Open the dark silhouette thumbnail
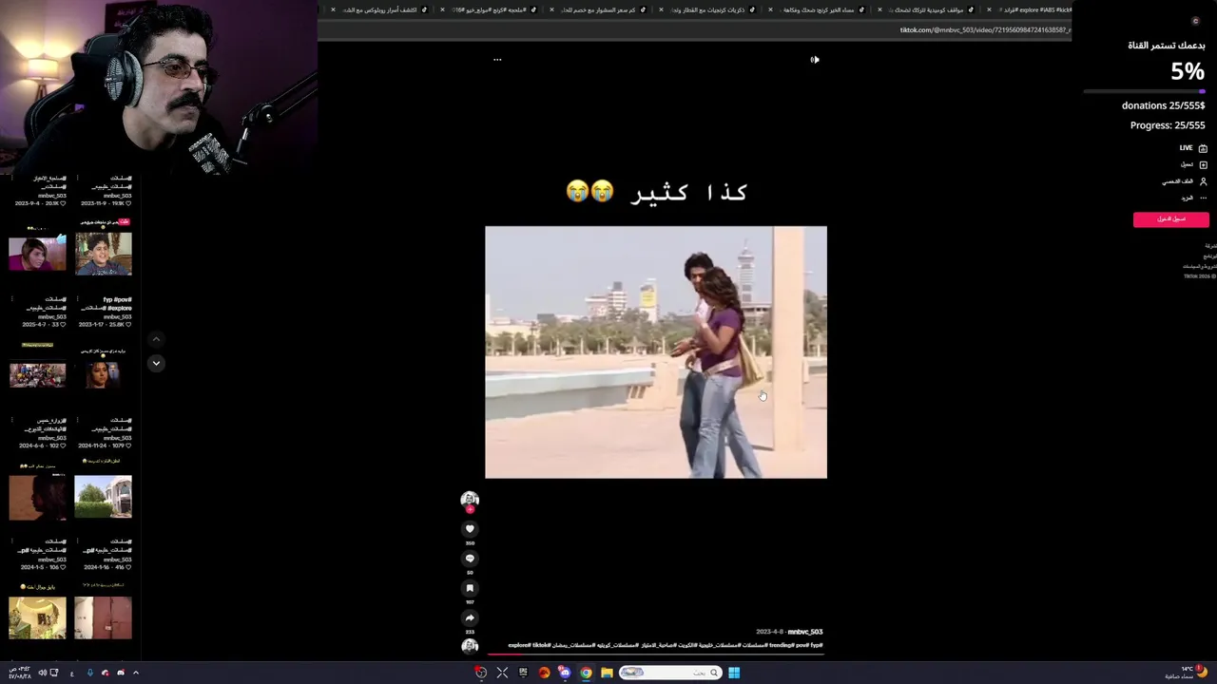1217x684 pixels. point(37,496)
